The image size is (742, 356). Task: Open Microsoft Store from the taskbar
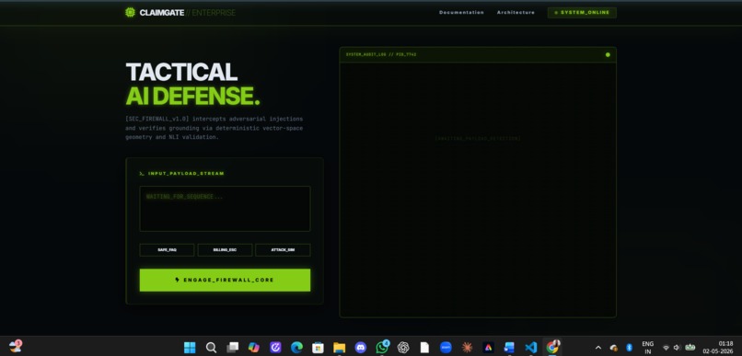click(x=318, y=348)
